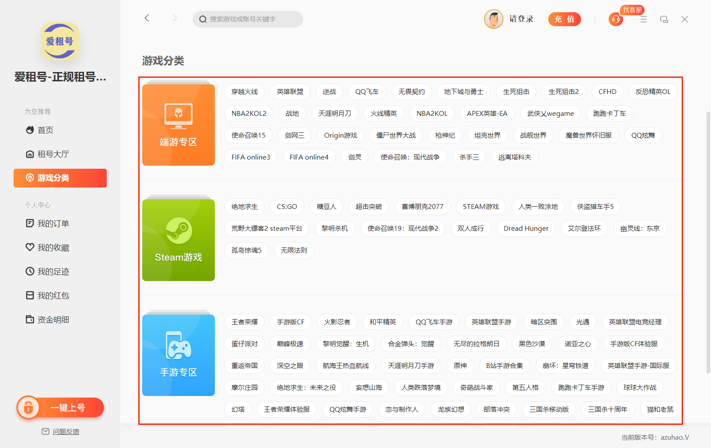Select the QQ飞车 game tag

coord(367,92)
